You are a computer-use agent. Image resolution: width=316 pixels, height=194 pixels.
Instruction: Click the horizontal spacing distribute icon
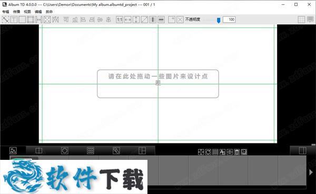point(38,19)
